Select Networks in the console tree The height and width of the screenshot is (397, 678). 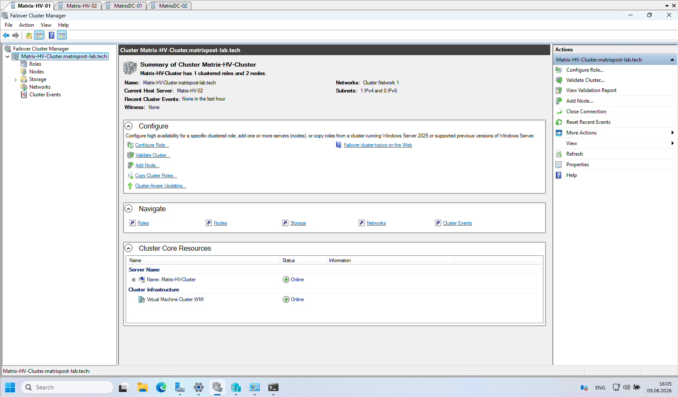(x=40, y=87)
